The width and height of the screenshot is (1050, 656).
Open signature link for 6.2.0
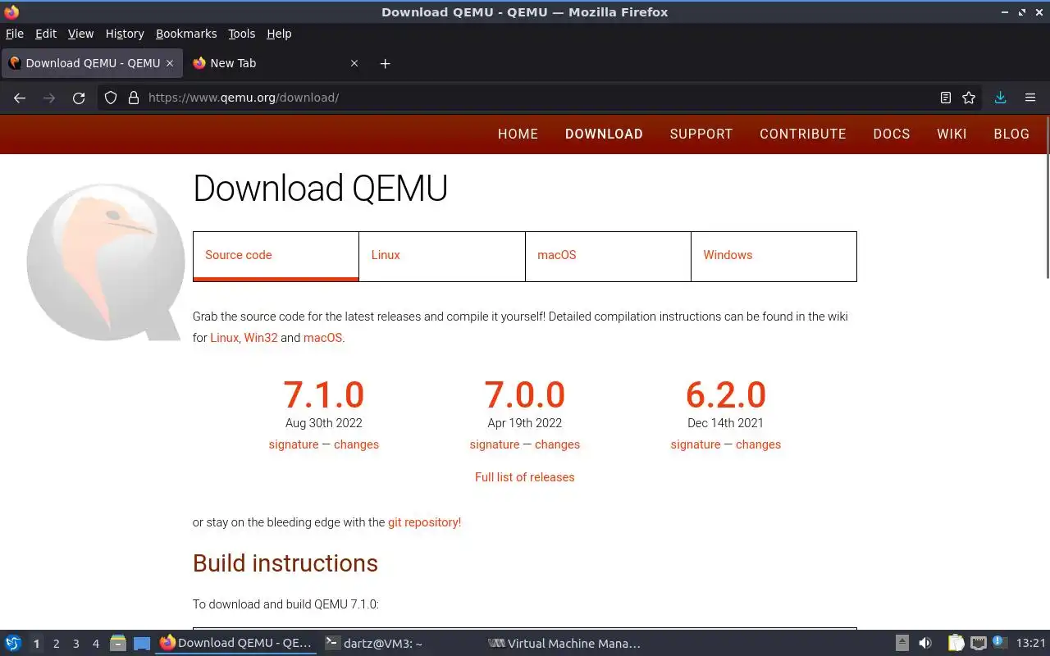[x=695, y=444]
